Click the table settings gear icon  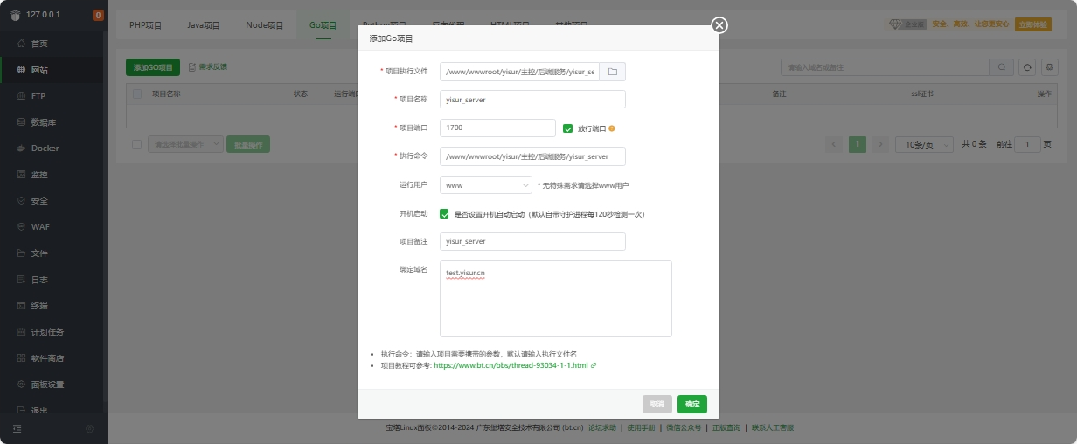point(1050,67)
